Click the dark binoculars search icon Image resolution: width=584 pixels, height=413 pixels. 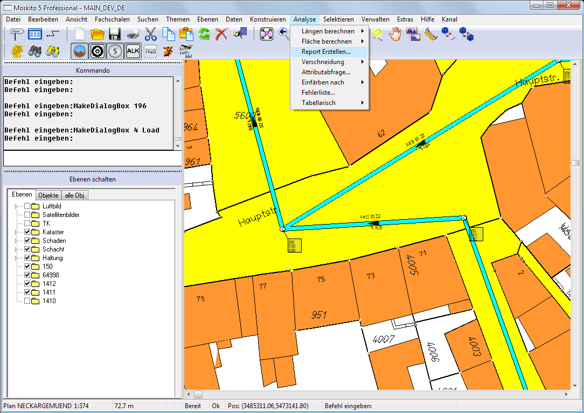click(35, 51)
